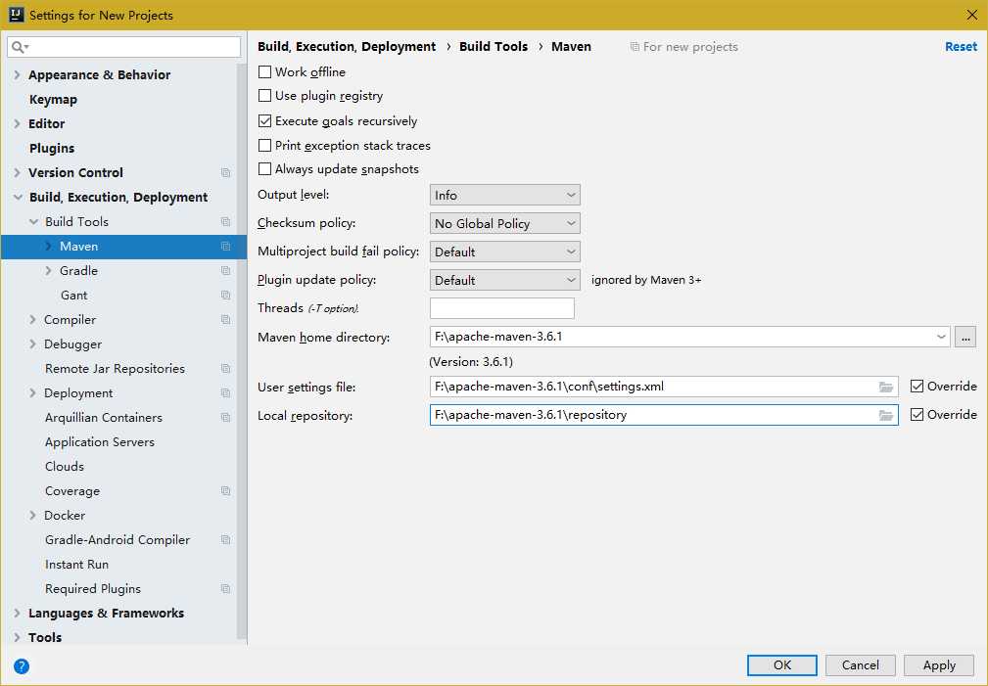The height and width of the screenshot is (686, 988).
Task: Click the project-level icon beside Arquillian Containers
Action: click(x=225, y=418)
